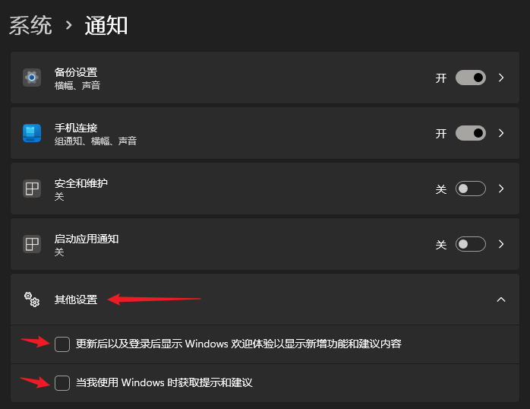Collapse the 其他设置 section
530x409 pixels.
pos(501,300)
